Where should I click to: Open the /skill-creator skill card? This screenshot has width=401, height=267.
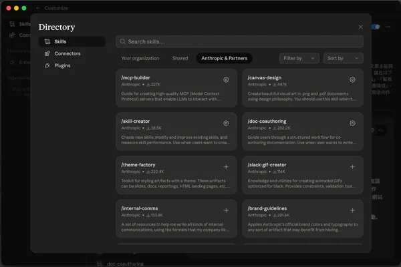(176, 131)
